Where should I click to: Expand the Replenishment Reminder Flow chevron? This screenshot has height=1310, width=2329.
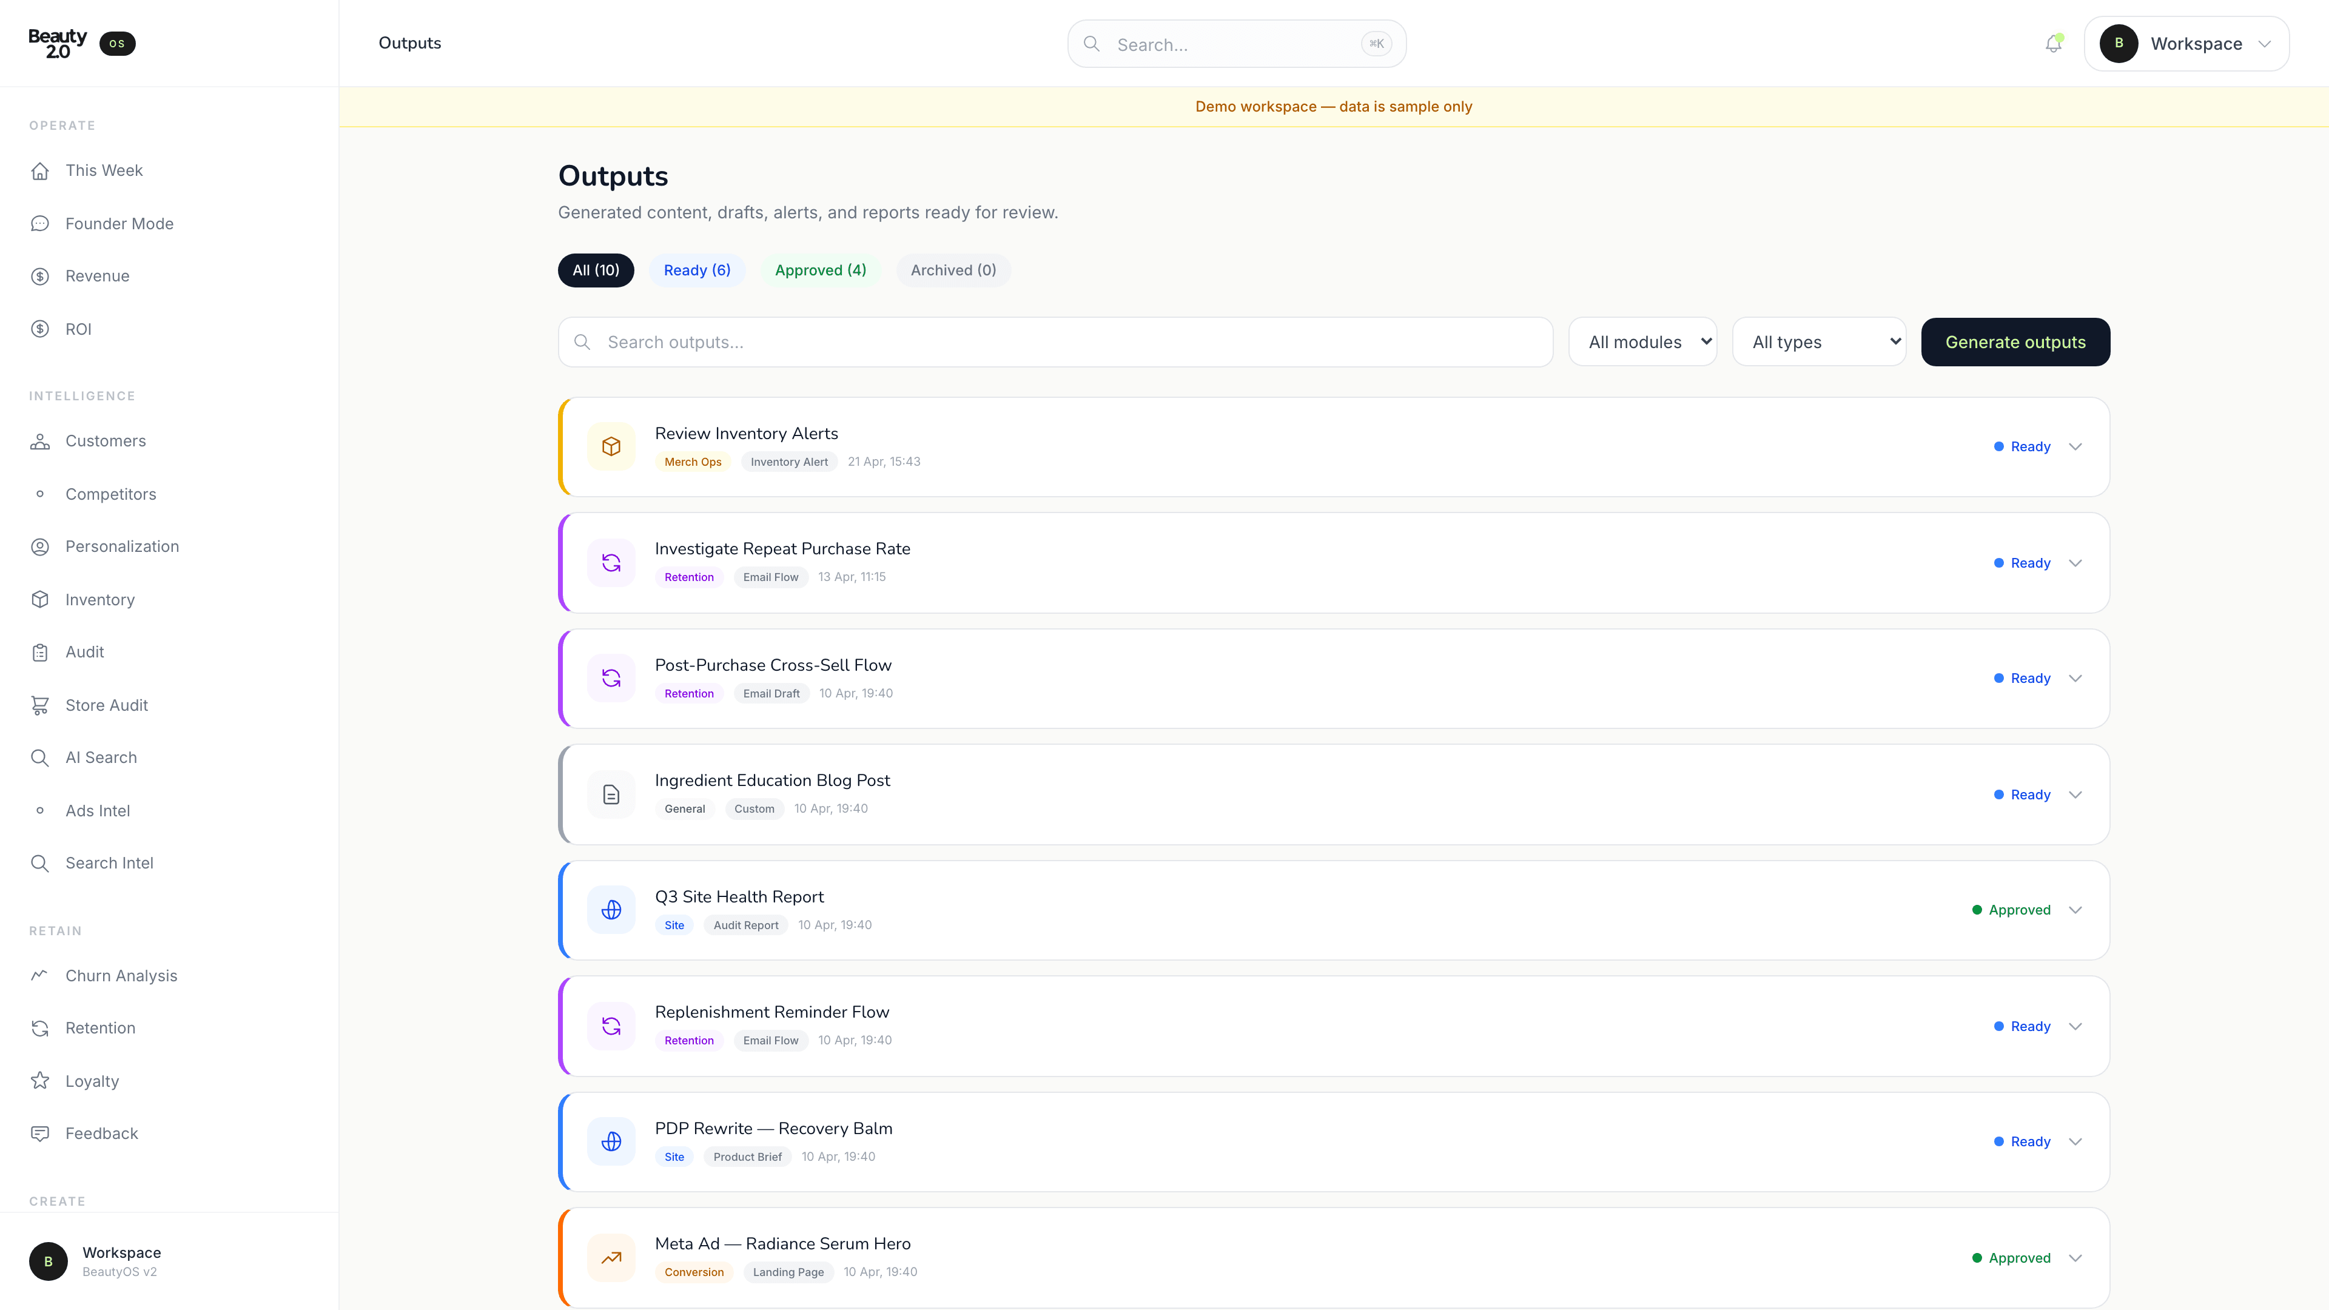click(x=2076, y=1026)
